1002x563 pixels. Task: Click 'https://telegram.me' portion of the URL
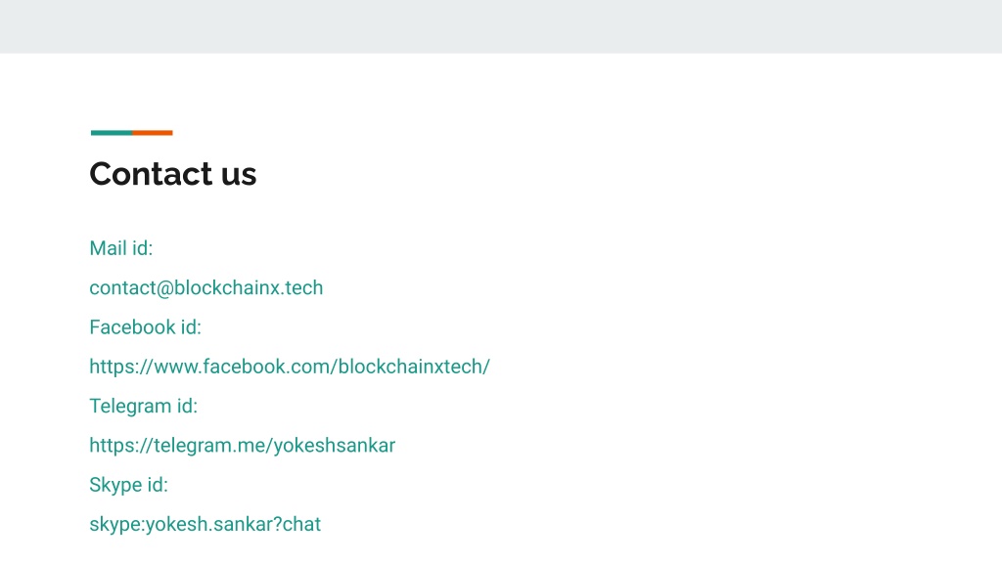click(x=177, y=446)
